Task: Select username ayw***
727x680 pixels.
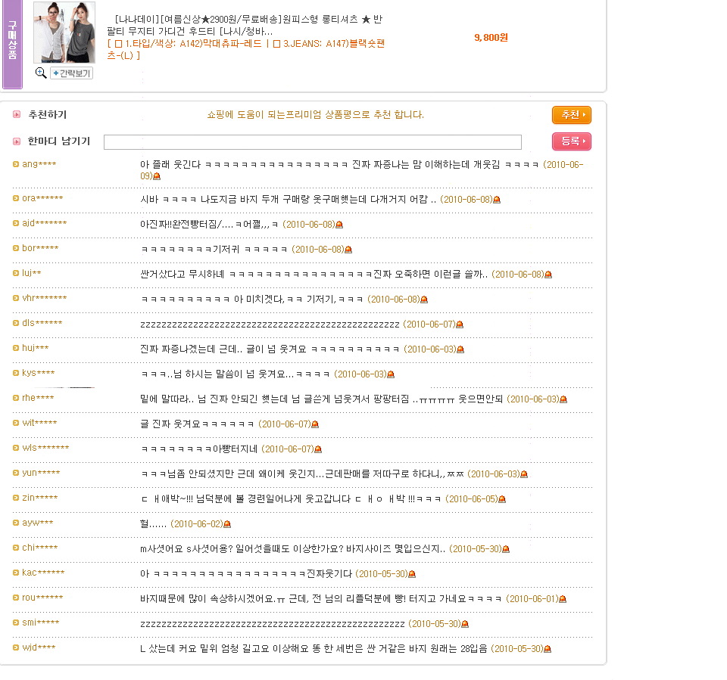Action: (x=38, y=523)
